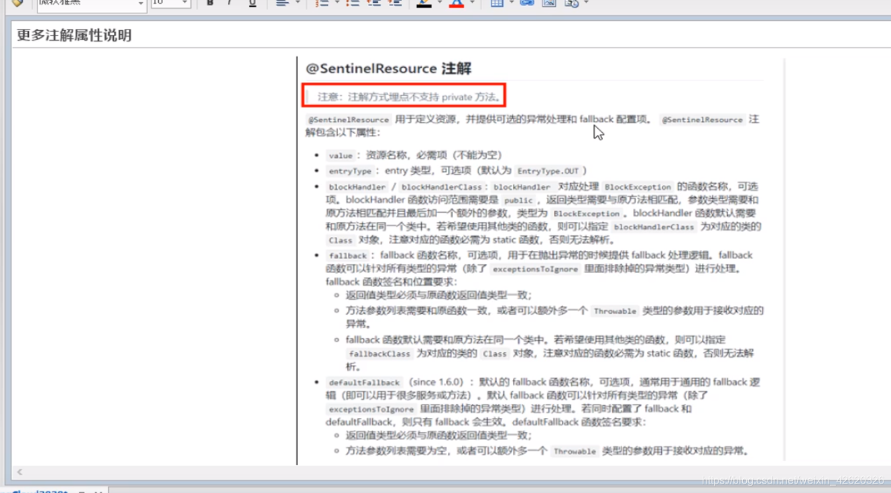This screenshot has width=891, height=493.
Task: Toggle bold formatting
Action: click(210, 3)
